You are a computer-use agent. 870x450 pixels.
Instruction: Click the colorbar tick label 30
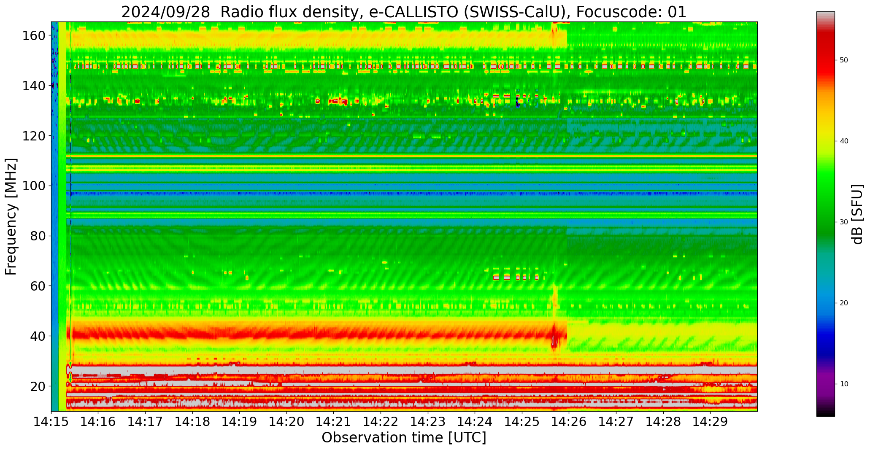[844, 222]
